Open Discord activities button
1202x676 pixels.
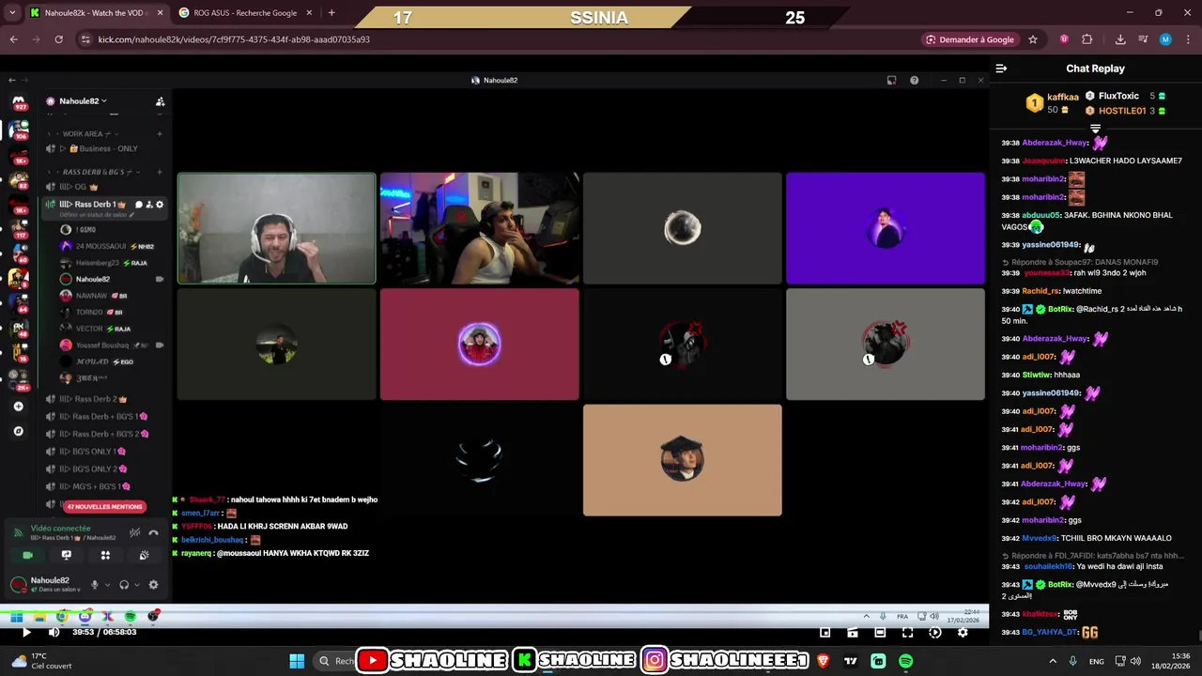pos(105,555)
